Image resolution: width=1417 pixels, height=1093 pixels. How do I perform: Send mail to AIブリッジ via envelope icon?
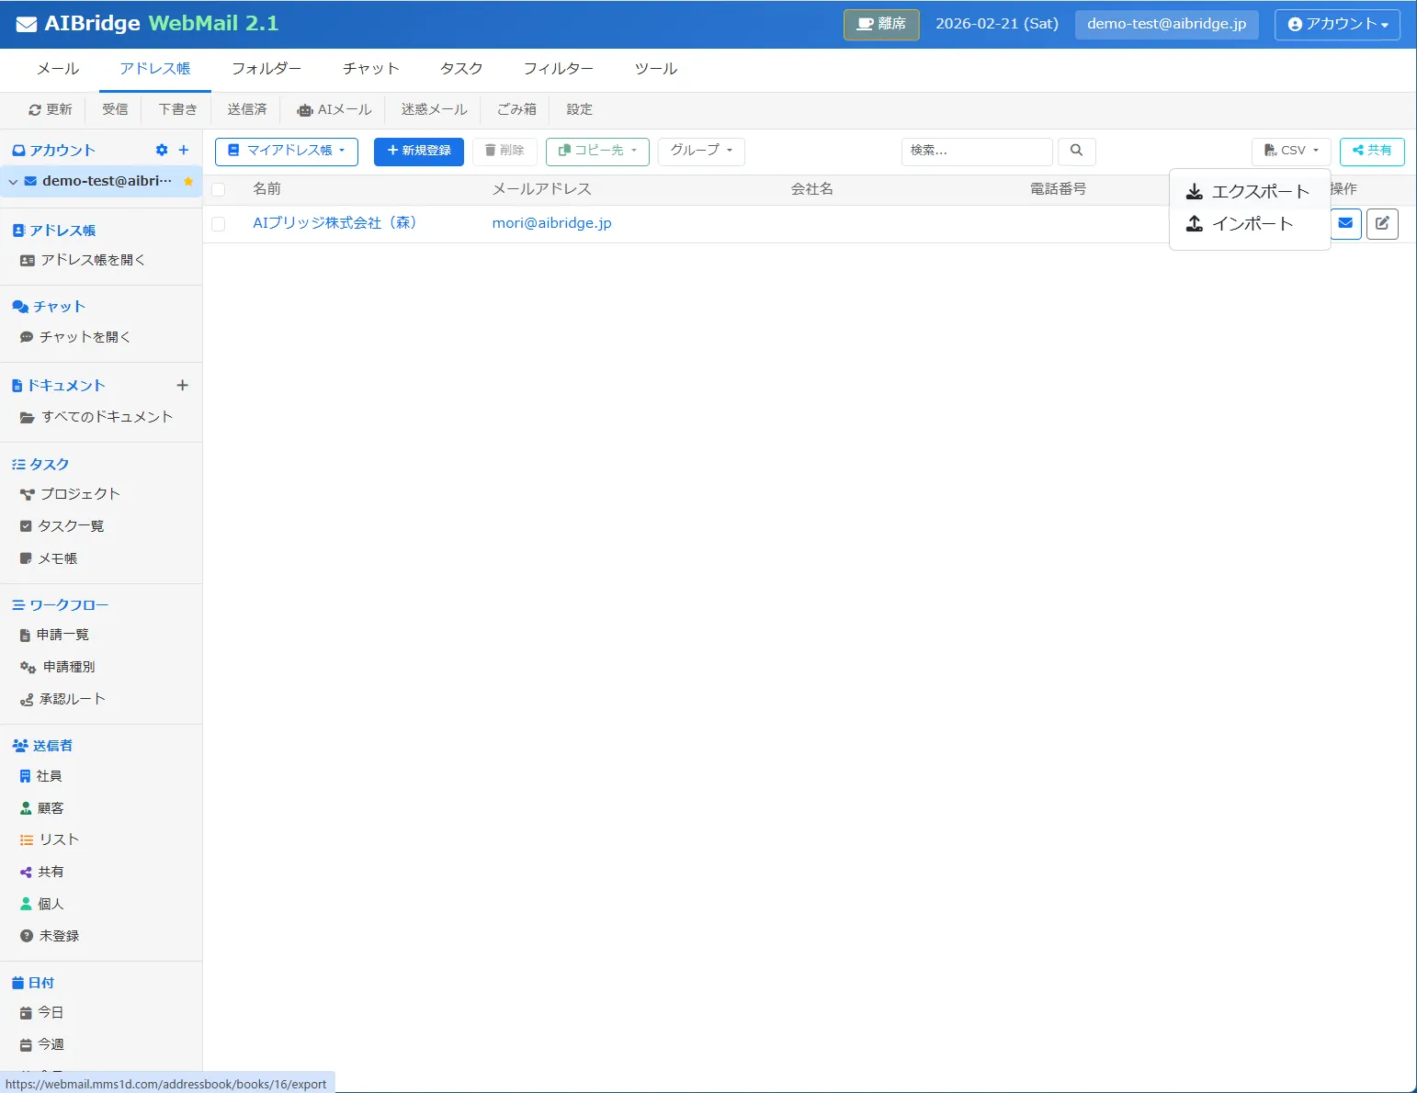click(x=1345, y=223)
